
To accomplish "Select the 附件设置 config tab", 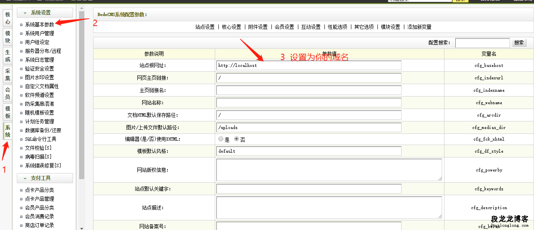I will (258, 27).
